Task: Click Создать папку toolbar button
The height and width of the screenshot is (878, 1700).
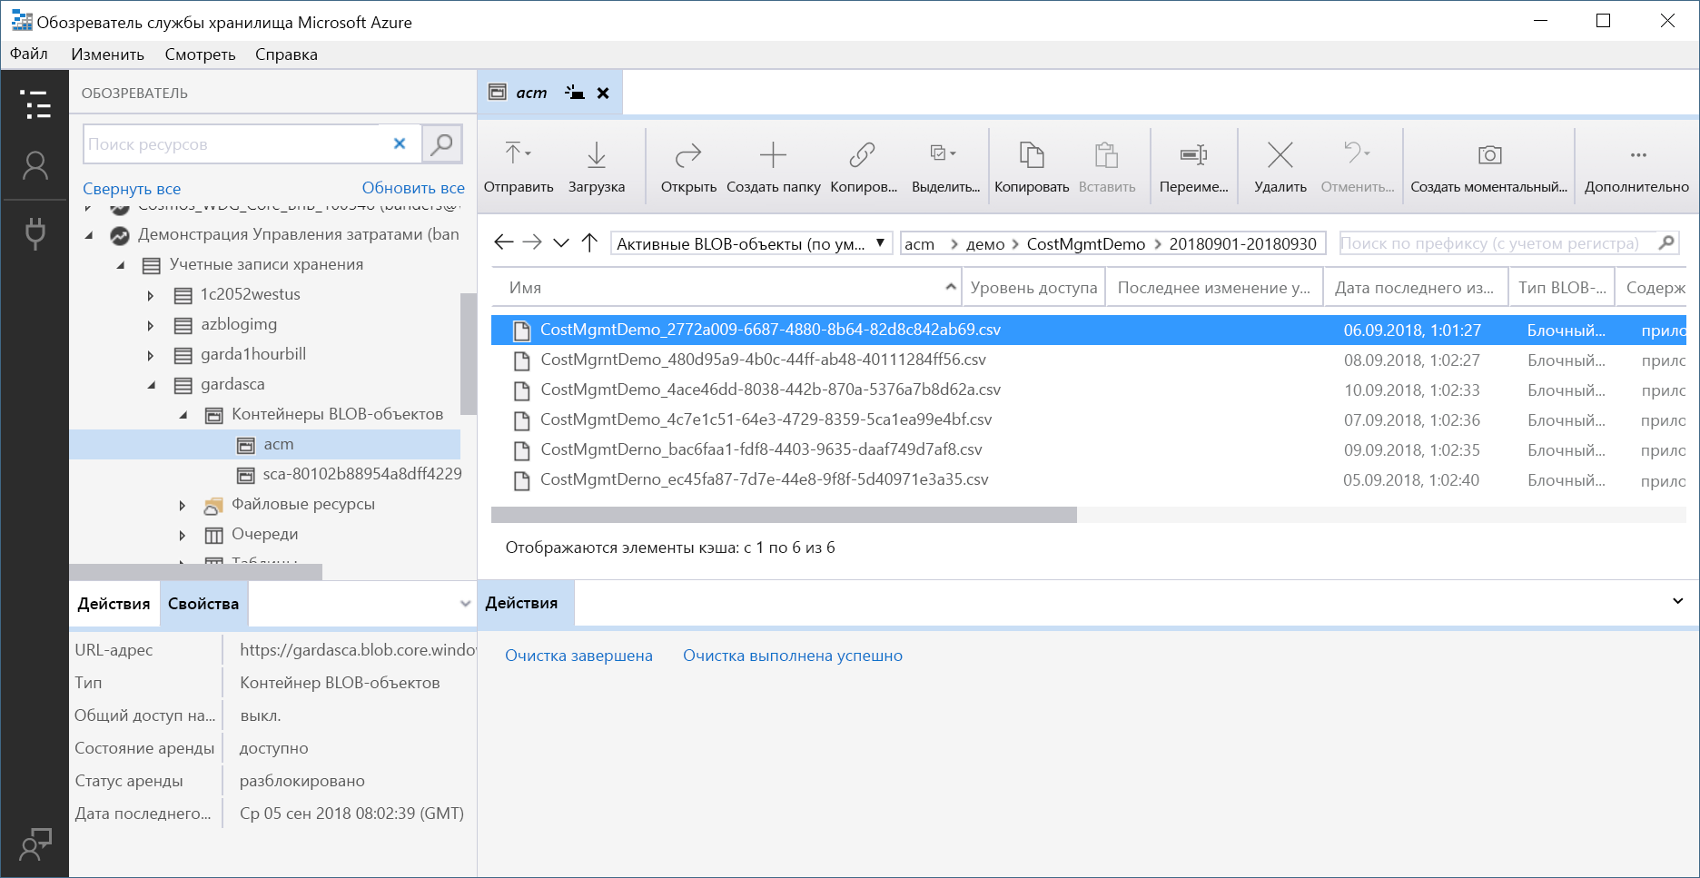Action: [x=773, y=166]
